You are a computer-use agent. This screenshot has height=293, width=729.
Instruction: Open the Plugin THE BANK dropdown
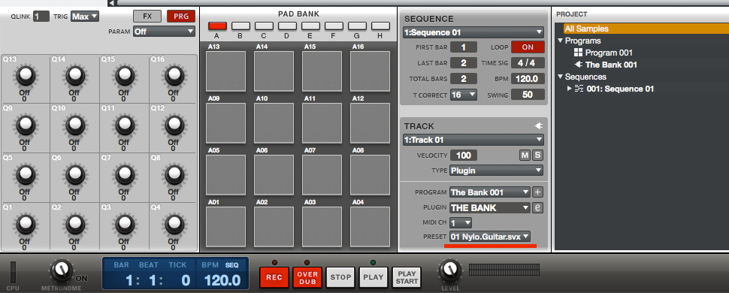pos(489,207)
